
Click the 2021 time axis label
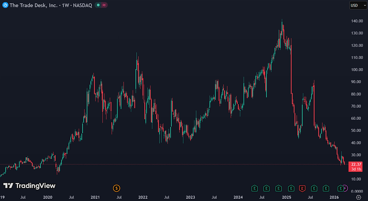coord(95,197)
